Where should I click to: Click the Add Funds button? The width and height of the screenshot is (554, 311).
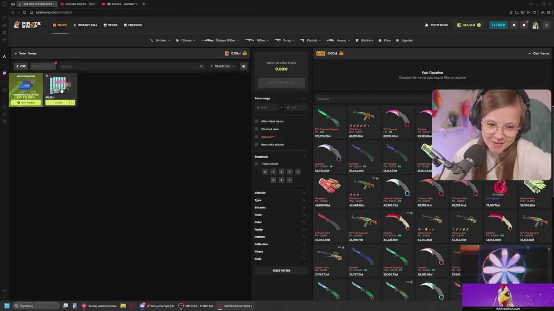click(x=26, y=102)
